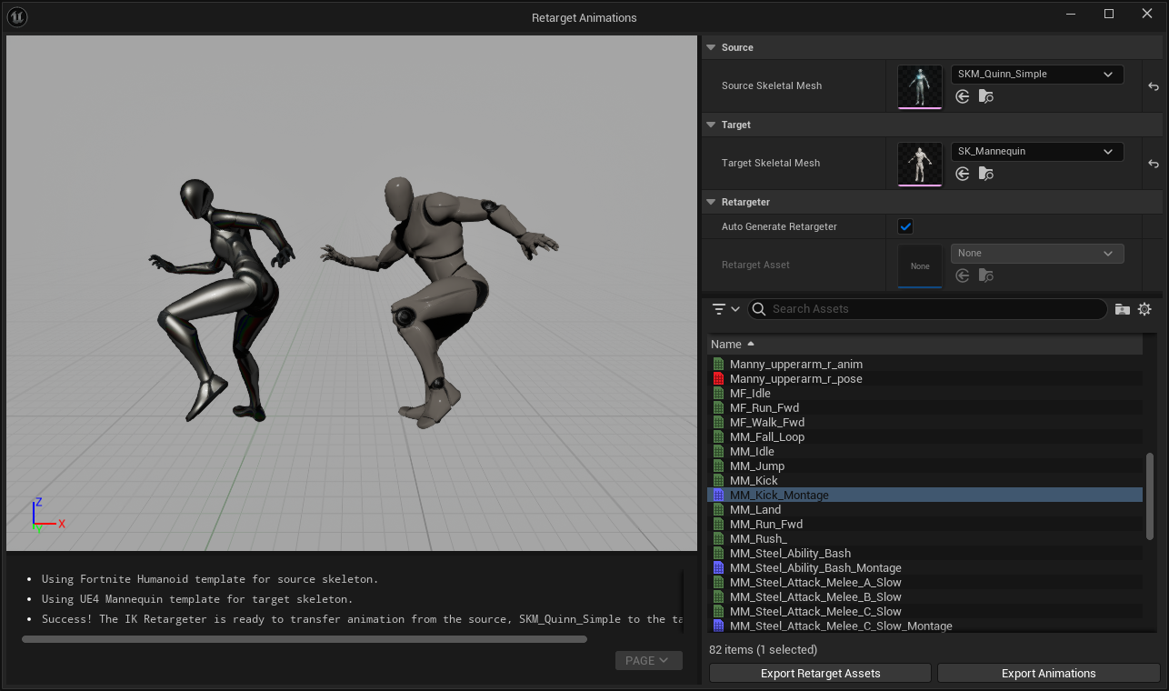
Task: Click Export Retarget Assets button
Action: [820, 674]
